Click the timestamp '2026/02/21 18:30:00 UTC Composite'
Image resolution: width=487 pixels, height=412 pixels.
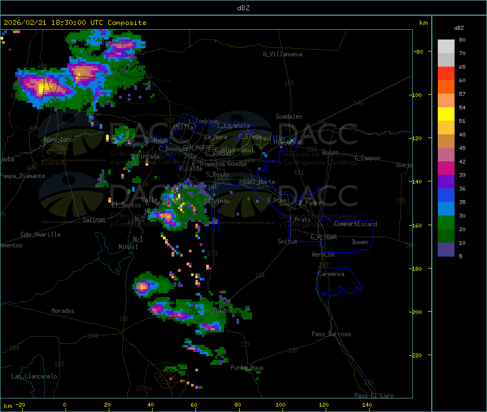(75, 23)
